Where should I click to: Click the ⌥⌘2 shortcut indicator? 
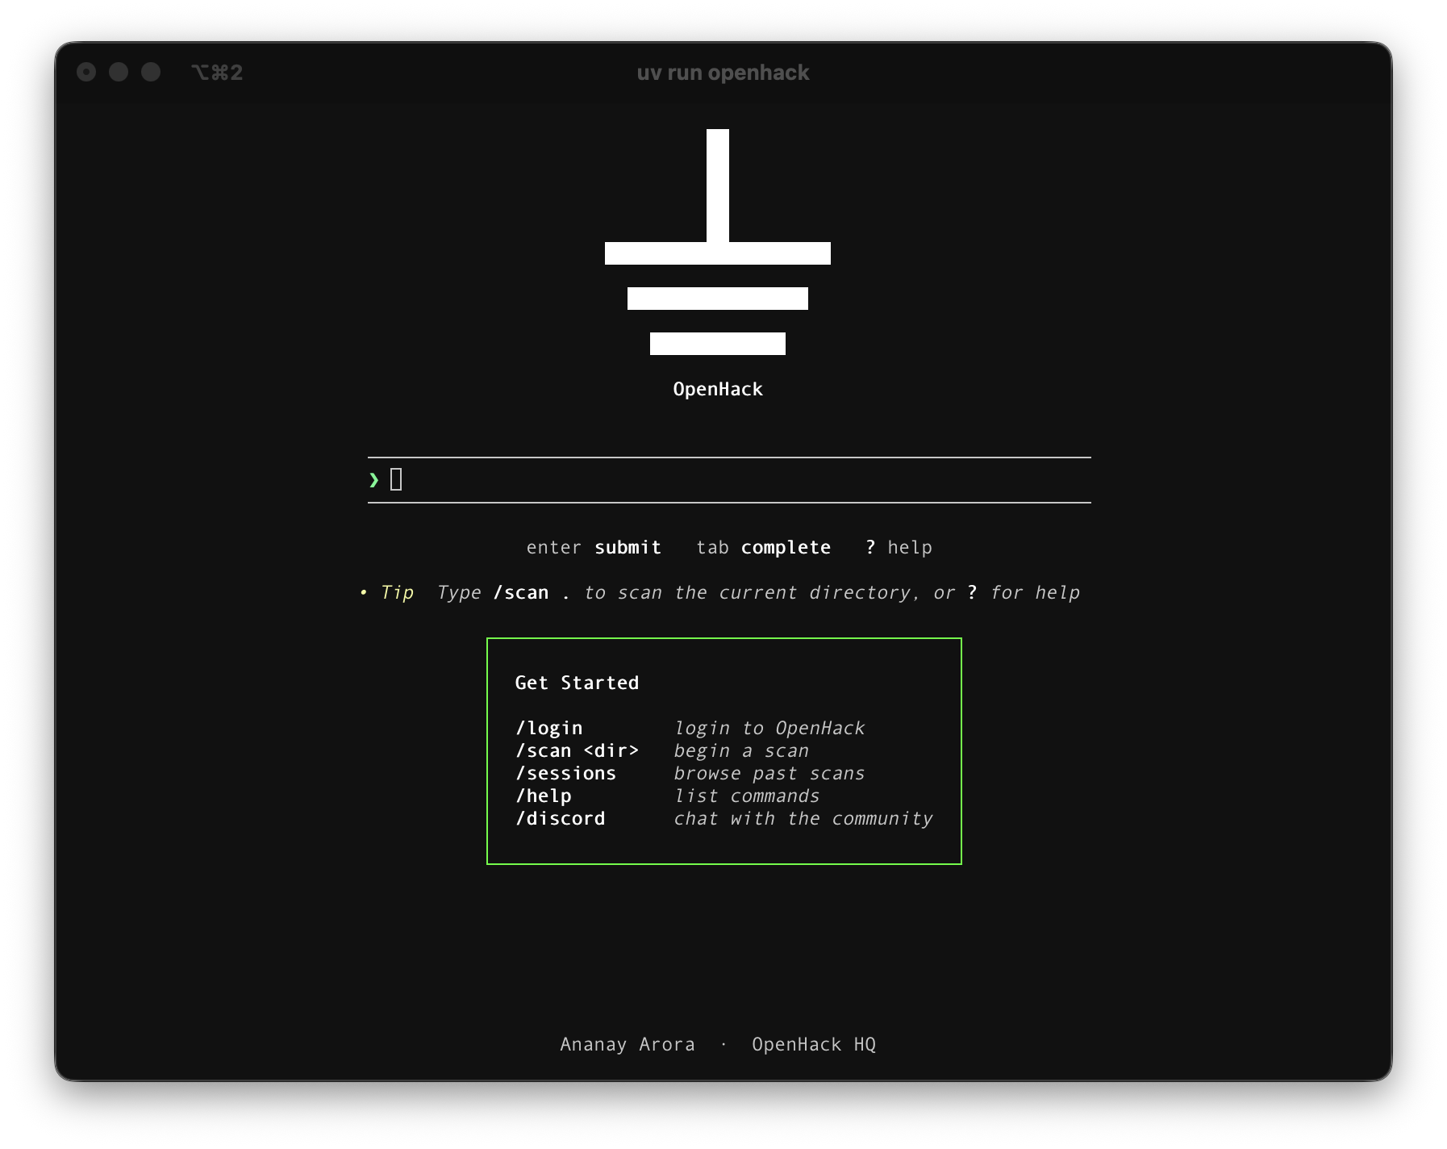pos(217,73)
